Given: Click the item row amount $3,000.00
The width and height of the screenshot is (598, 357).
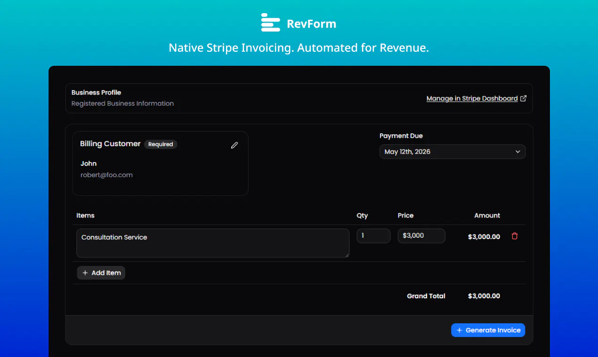Looking at the screenshot, I should [x=484, y=237].
